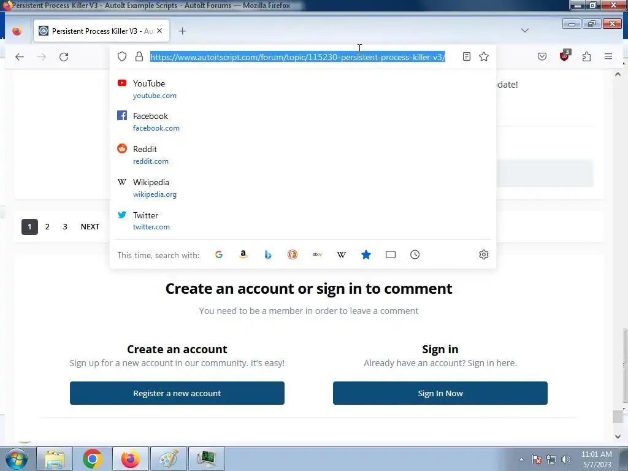Screen dimensions: 628x471
Task: Show hidden system tray icons
Action: [x=521, y=459]
